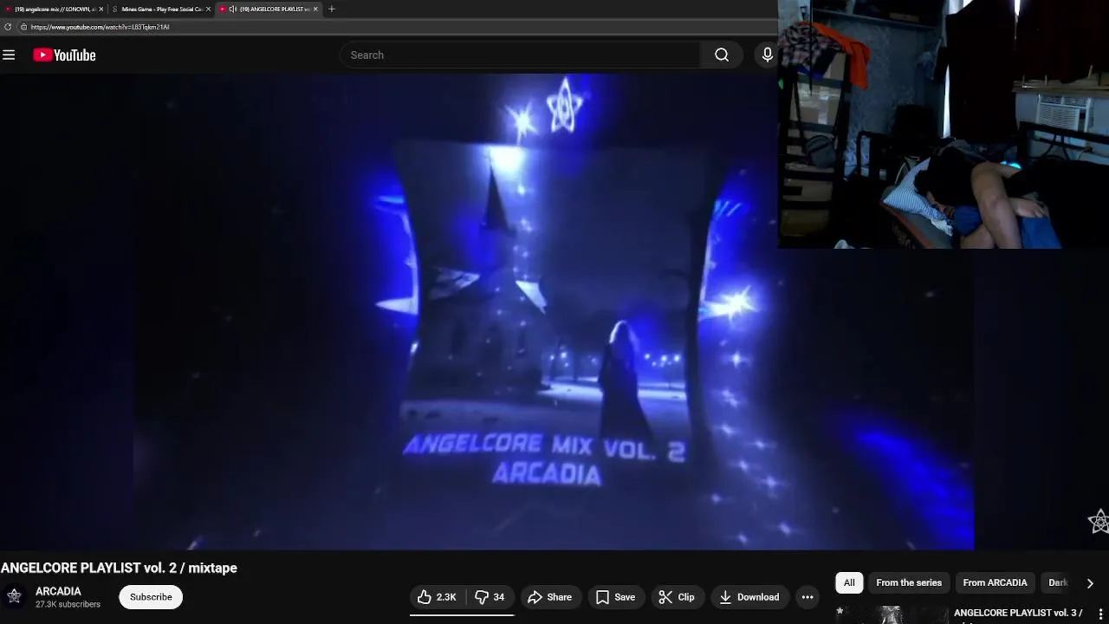Open ANGELCORE PLAYLIST vol. 3 suggested video

[1018, 613]
